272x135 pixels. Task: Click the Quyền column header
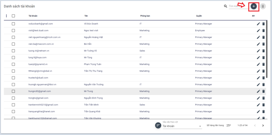click(199, 16)
